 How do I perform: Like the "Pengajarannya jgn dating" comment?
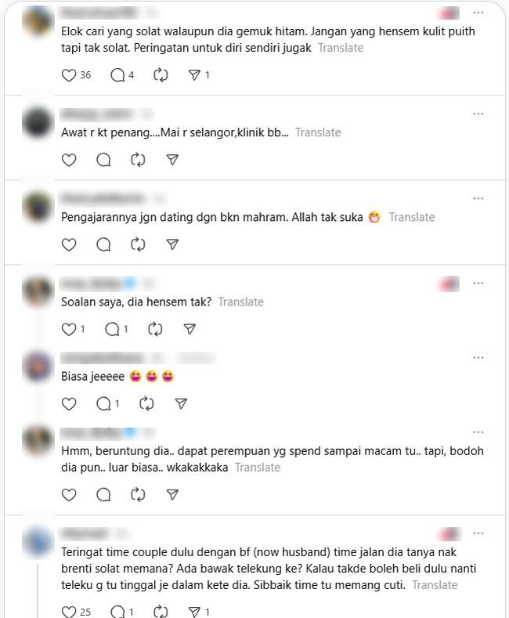[69, 244]
